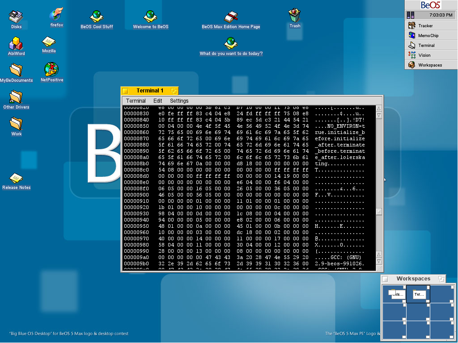Screen dimensions: 458x343
Task: Open the Disks desktop icon
Action: (16, 17)
